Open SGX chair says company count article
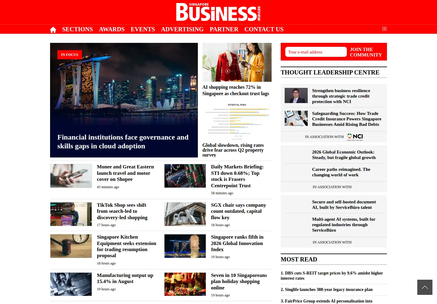 pyautogui.click(x=239, y=211)
